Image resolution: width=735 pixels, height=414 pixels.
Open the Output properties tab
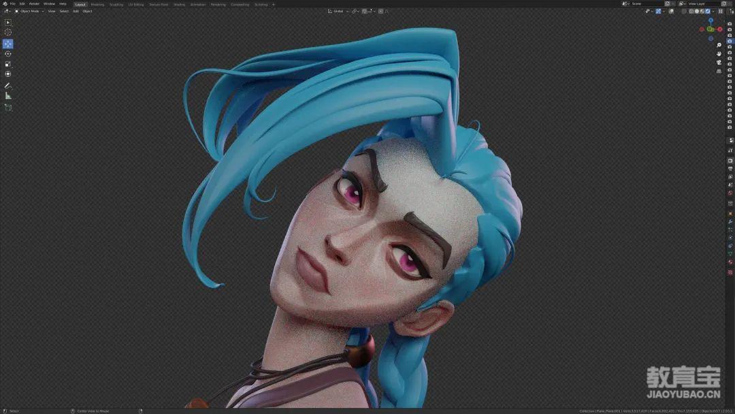pyautogui.click(x=730, y=169)
